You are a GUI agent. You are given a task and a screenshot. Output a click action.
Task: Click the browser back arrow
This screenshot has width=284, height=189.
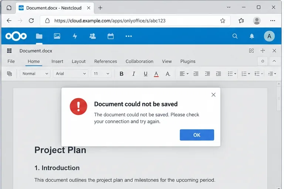pyautogui.click(x=9, y=21)
